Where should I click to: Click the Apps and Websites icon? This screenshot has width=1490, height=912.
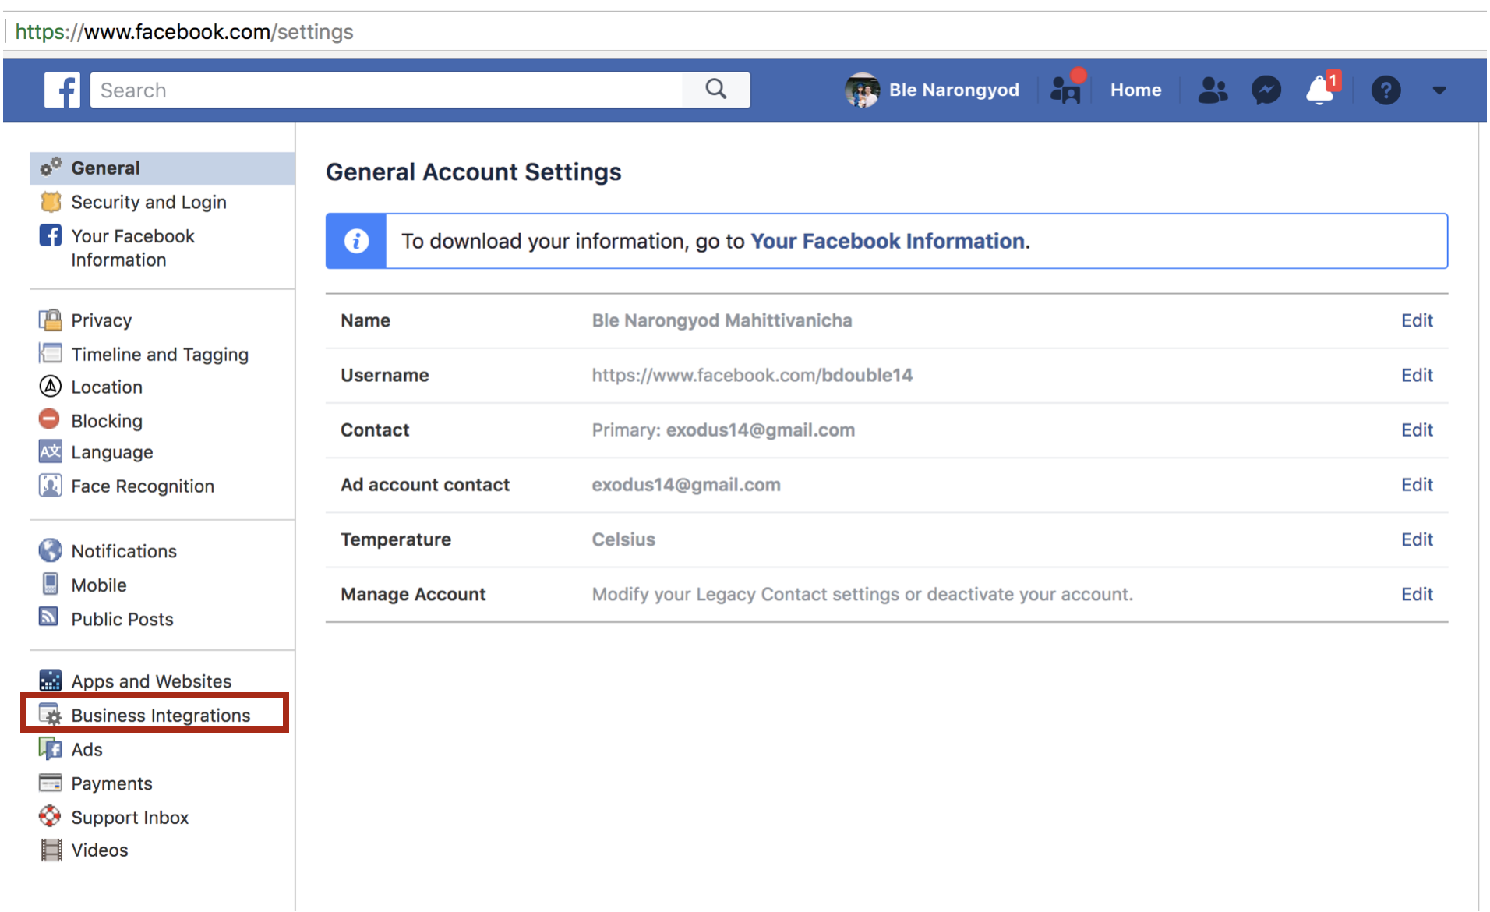click(x=51, y=680)
